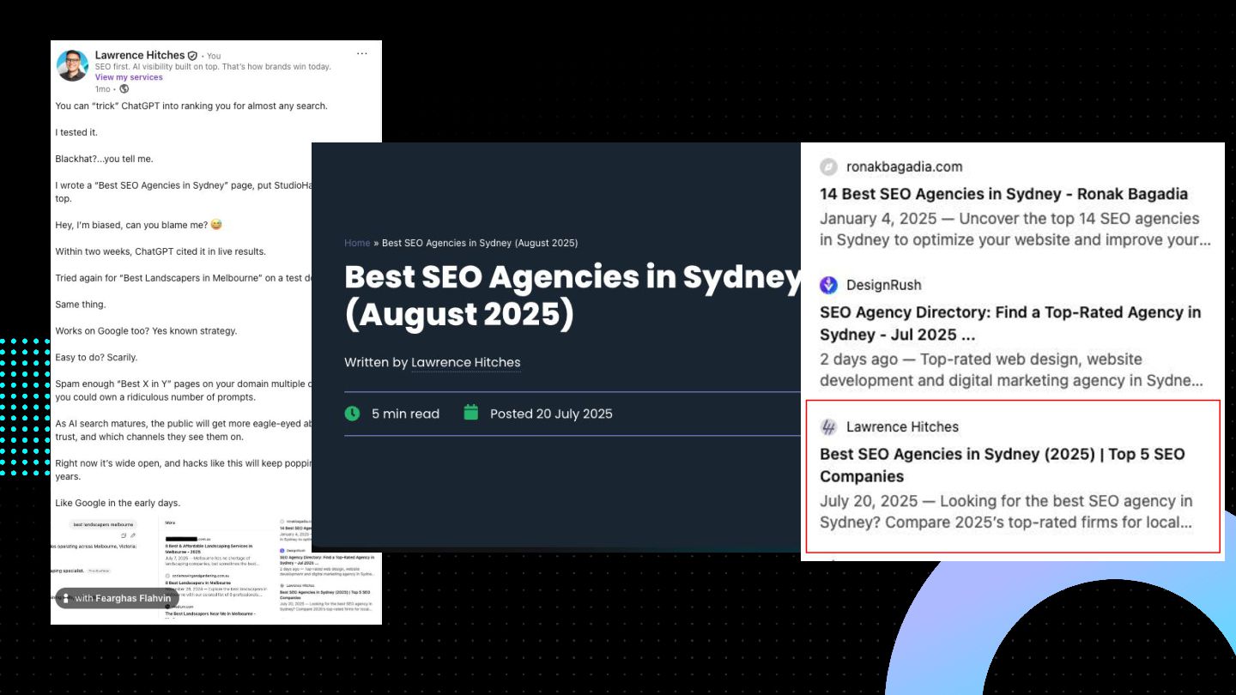Image resolution: width=1236 pixels, height=695 pixels.
Task: Click the person icon in the Fearghas Flahvin tag
Action: (66, 598)
